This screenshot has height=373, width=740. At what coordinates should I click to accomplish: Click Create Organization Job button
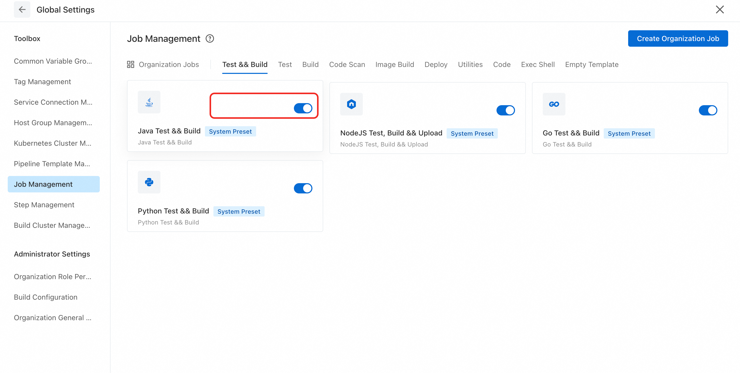[x=678, y=38]
